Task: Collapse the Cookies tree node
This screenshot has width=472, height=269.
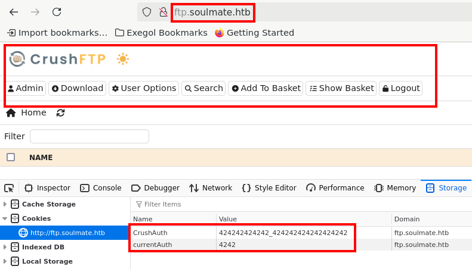Action: click(5, 218)
